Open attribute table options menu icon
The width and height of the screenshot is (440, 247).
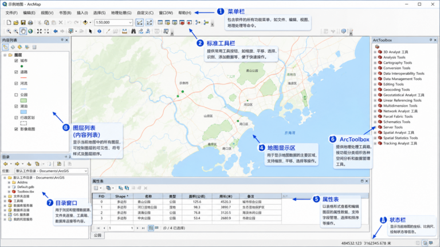tap(96, 188)
